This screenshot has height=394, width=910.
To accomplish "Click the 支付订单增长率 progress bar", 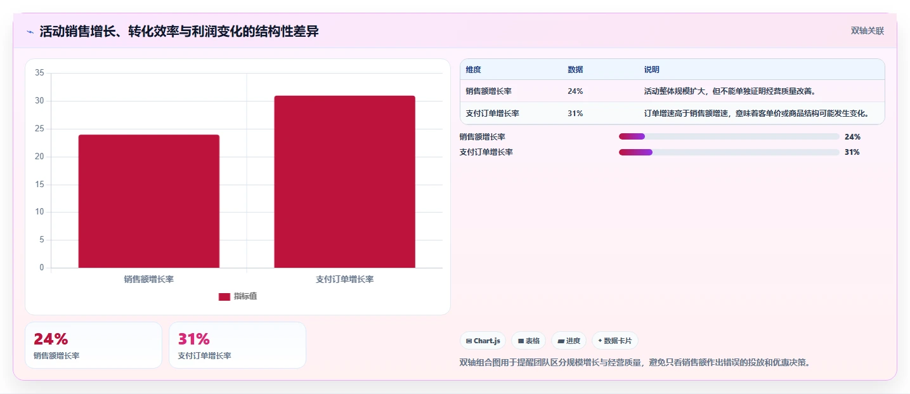I will (729, 152).
